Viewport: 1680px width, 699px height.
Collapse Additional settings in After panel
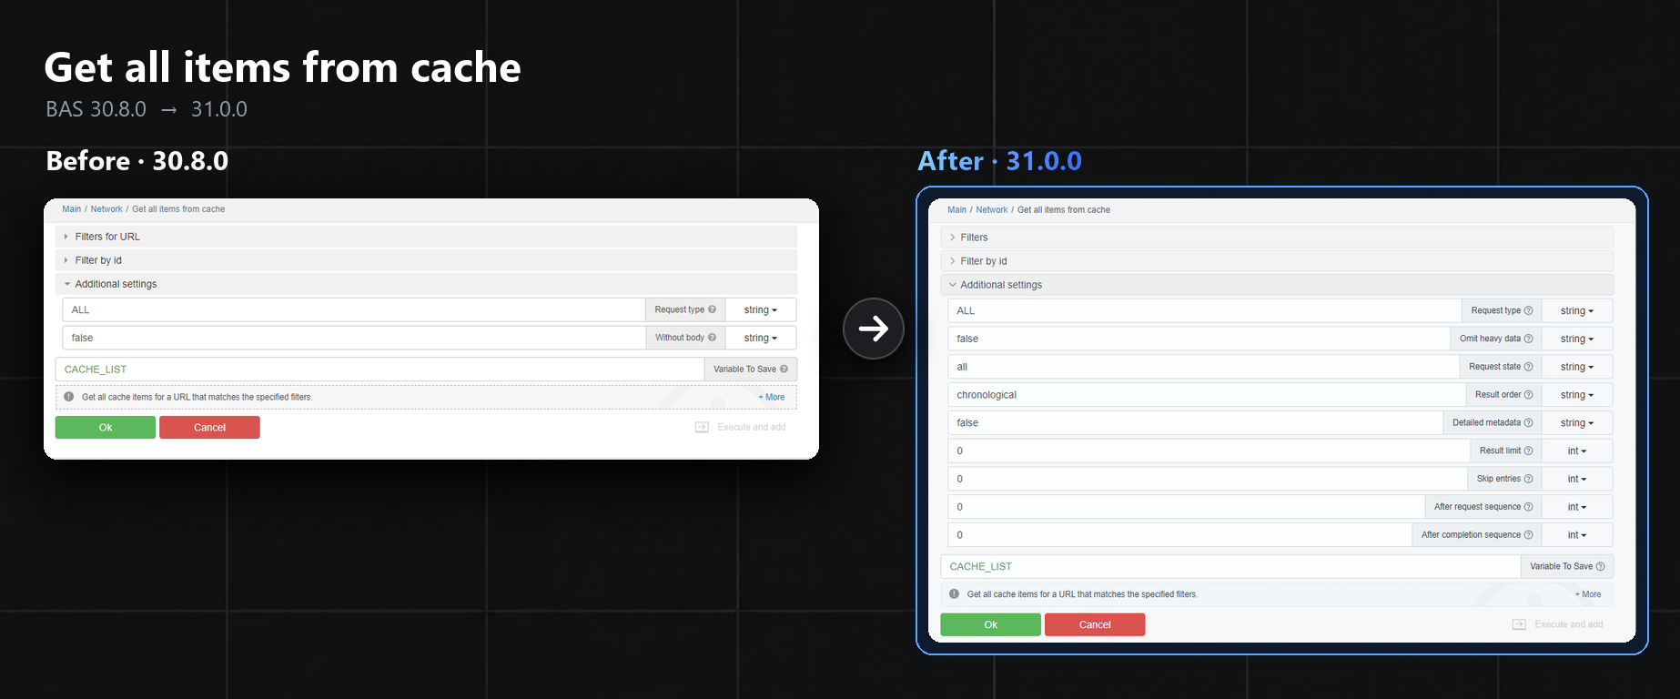[1277, 285]
